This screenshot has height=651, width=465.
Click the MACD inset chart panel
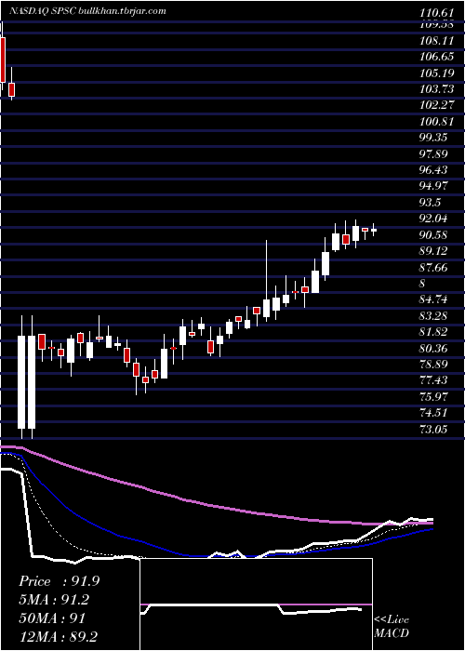point(256,604)
